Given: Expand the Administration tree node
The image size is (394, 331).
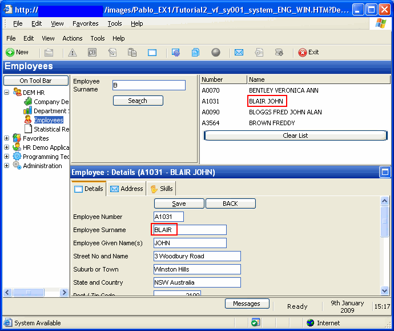Looking at the screenshot, I should click(x=6, y=166).
